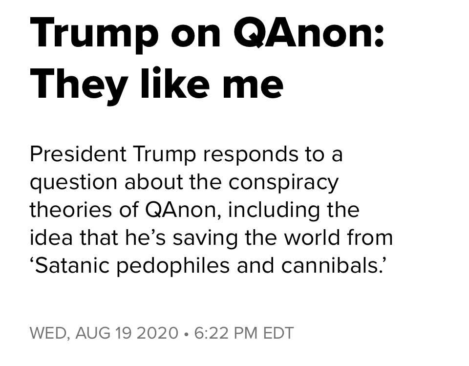Select 'idea that he's saving the world from' line
Screen dimensions: 469x366
(211, 237)
